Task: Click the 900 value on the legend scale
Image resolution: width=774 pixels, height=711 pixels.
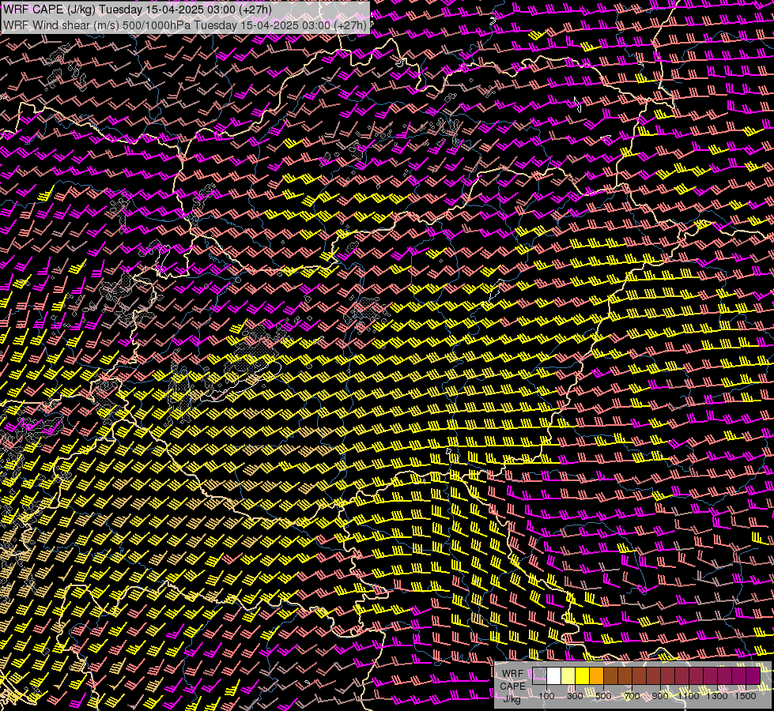Action: [x=660, y=696]
